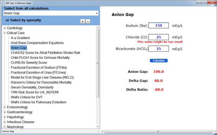Select the Infectious Disease tree label

click(x=20, y=122)
